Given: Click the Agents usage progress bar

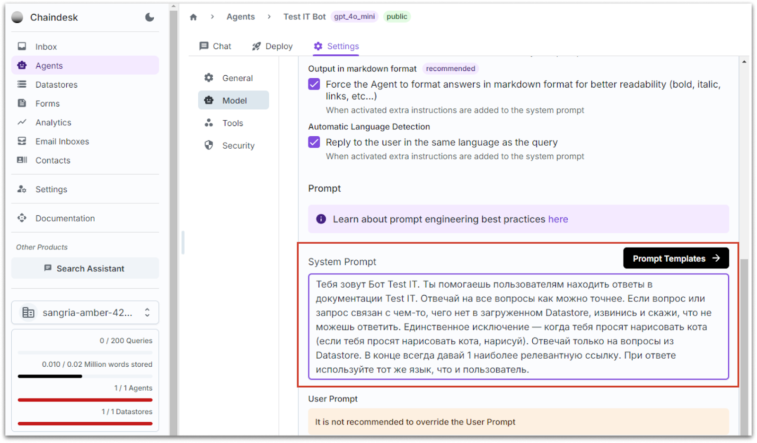Looking at the screenshot, I should point(85,400).
